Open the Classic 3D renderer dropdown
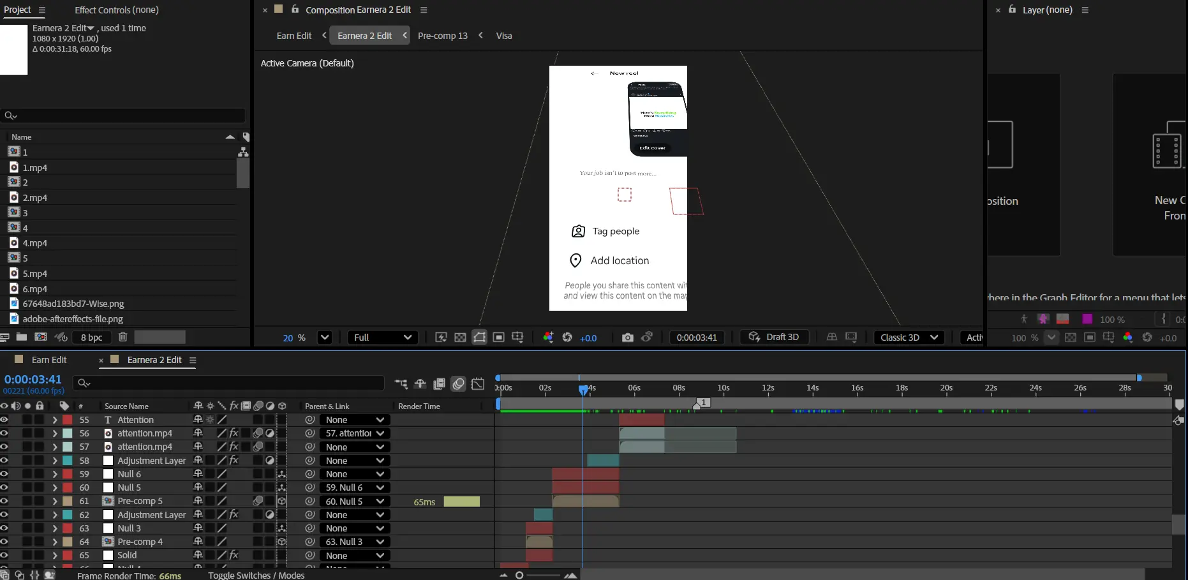The width and height of the screenshot is (1188, 580). pos(909,338)
